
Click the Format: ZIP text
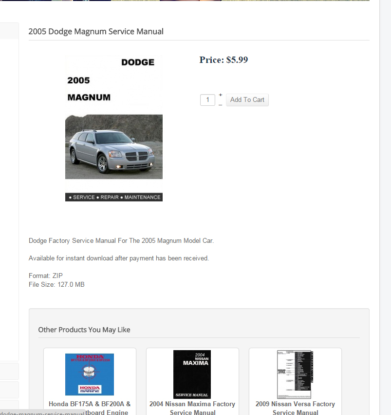tap(46, 276)
